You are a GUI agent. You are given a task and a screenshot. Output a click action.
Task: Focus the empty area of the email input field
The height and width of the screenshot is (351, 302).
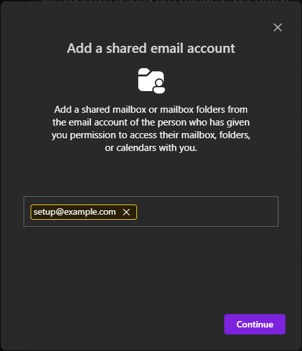coord(207,211)
